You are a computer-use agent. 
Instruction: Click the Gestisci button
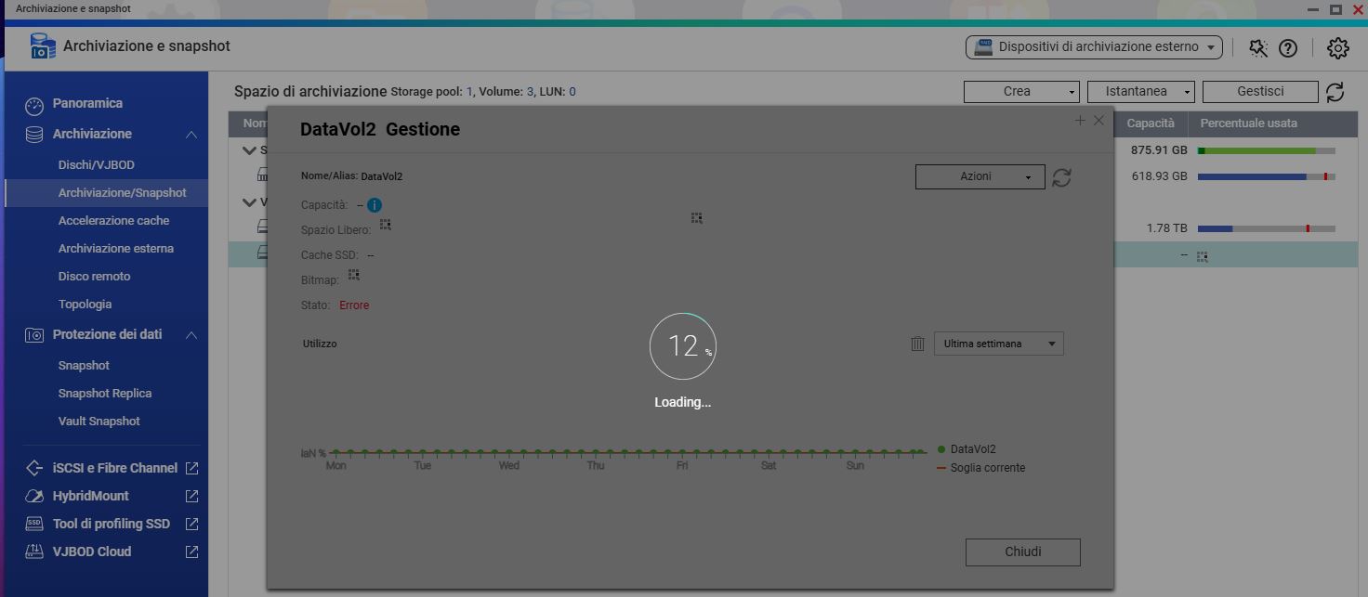[1259, 92]
